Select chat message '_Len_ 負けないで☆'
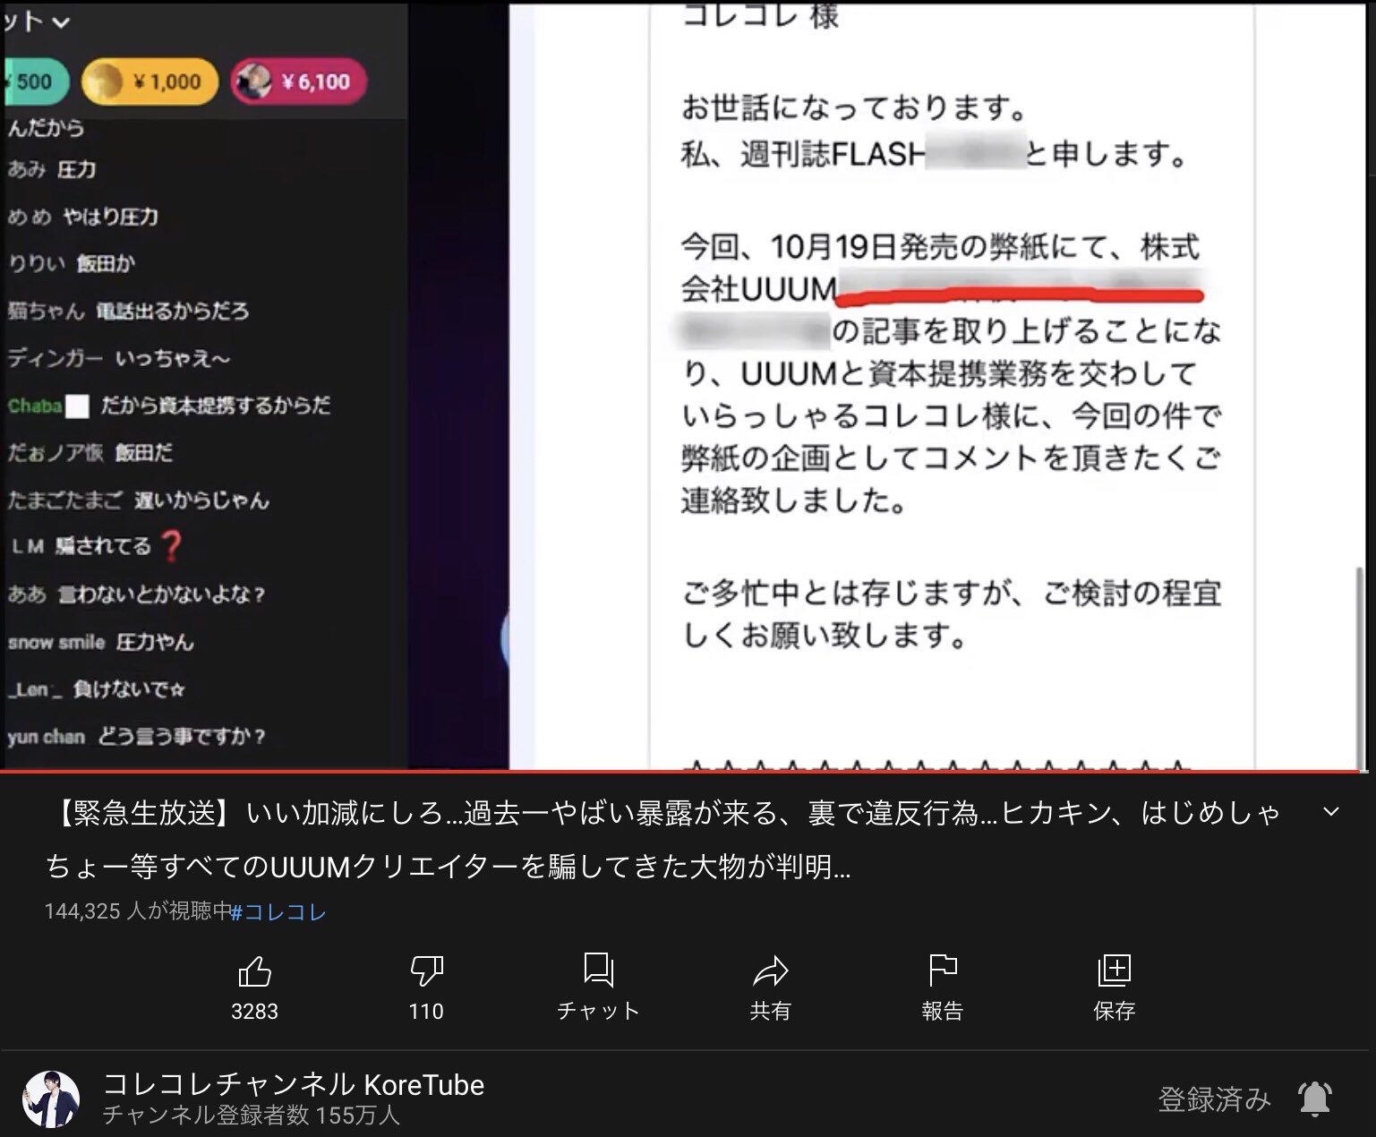Viewport: 1376px width, 1137px height. [97, 689]
